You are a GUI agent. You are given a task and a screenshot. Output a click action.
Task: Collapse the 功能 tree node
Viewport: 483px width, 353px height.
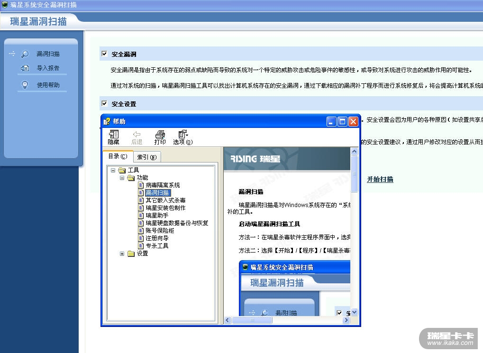[122, 178]
